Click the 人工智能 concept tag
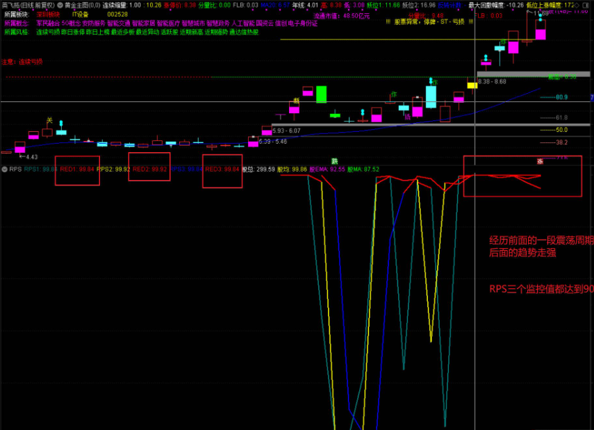The height and width of the screenshot is (430, 594). click(x=243, y=24)
